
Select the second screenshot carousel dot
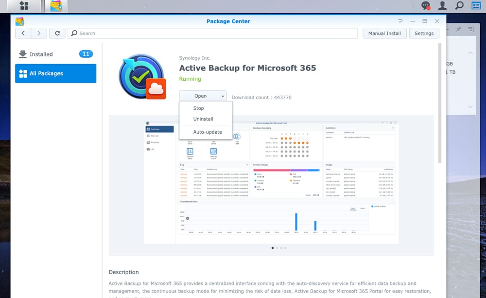pos(277,248)
